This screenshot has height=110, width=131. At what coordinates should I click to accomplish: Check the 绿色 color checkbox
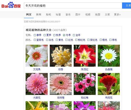click(x=111, y=40)
